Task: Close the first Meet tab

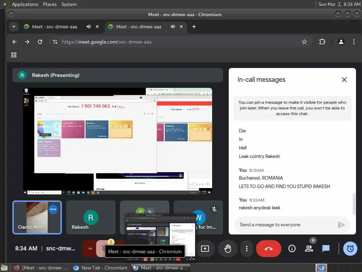Action: tap(97, 27)
